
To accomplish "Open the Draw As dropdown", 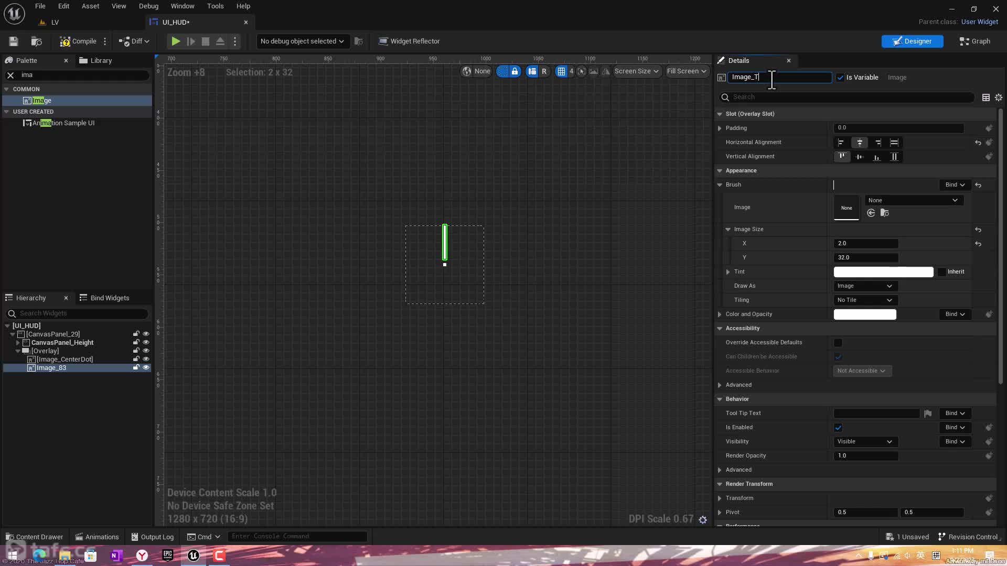I will click(x=865, y=286).
